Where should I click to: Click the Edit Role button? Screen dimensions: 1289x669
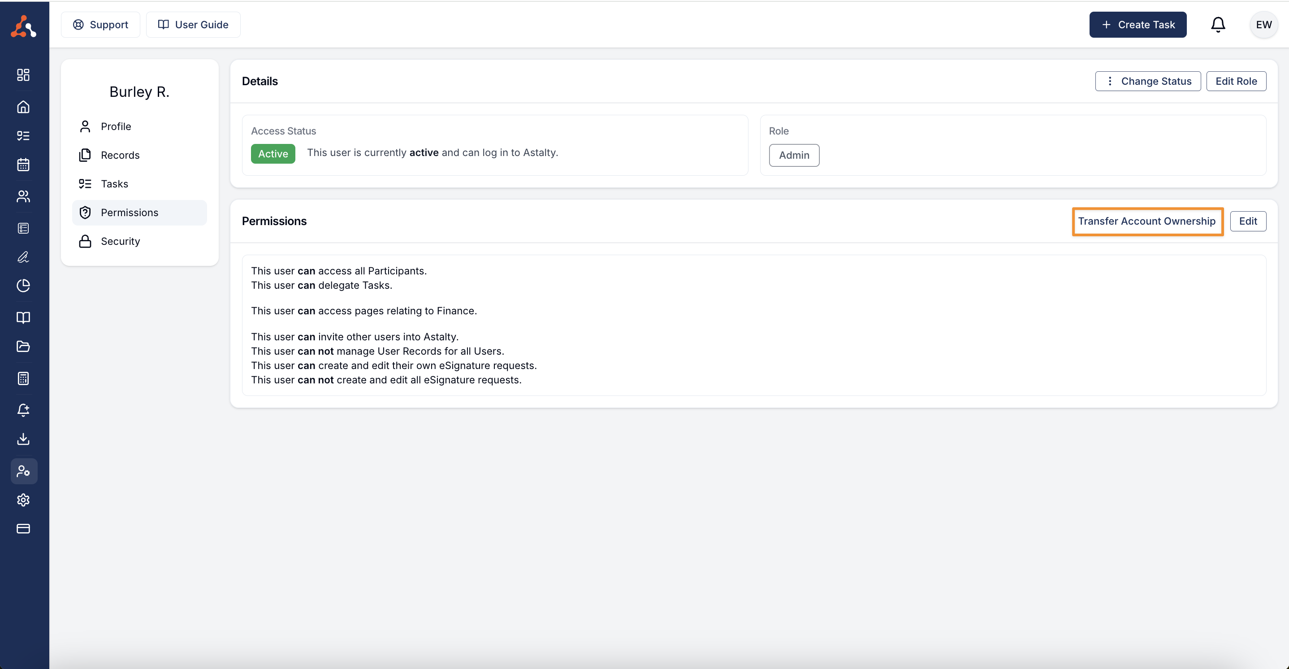tap(1236, 81)
